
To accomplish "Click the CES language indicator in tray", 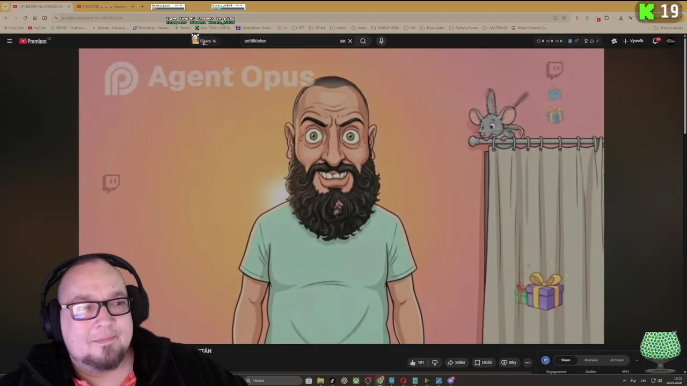I will pos(643,381).
